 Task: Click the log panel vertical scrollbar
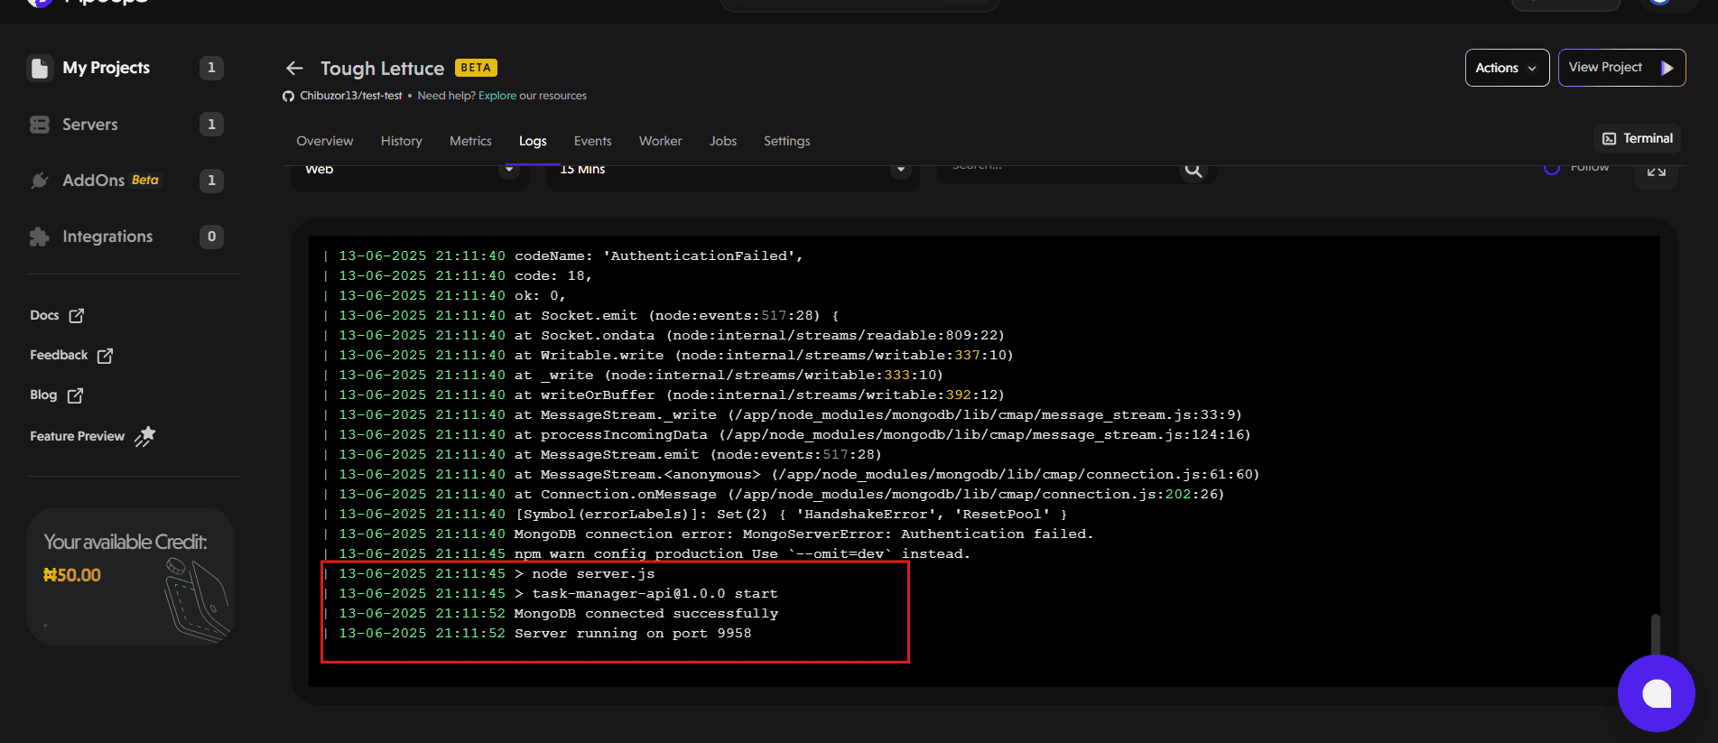coord(1655,635)
